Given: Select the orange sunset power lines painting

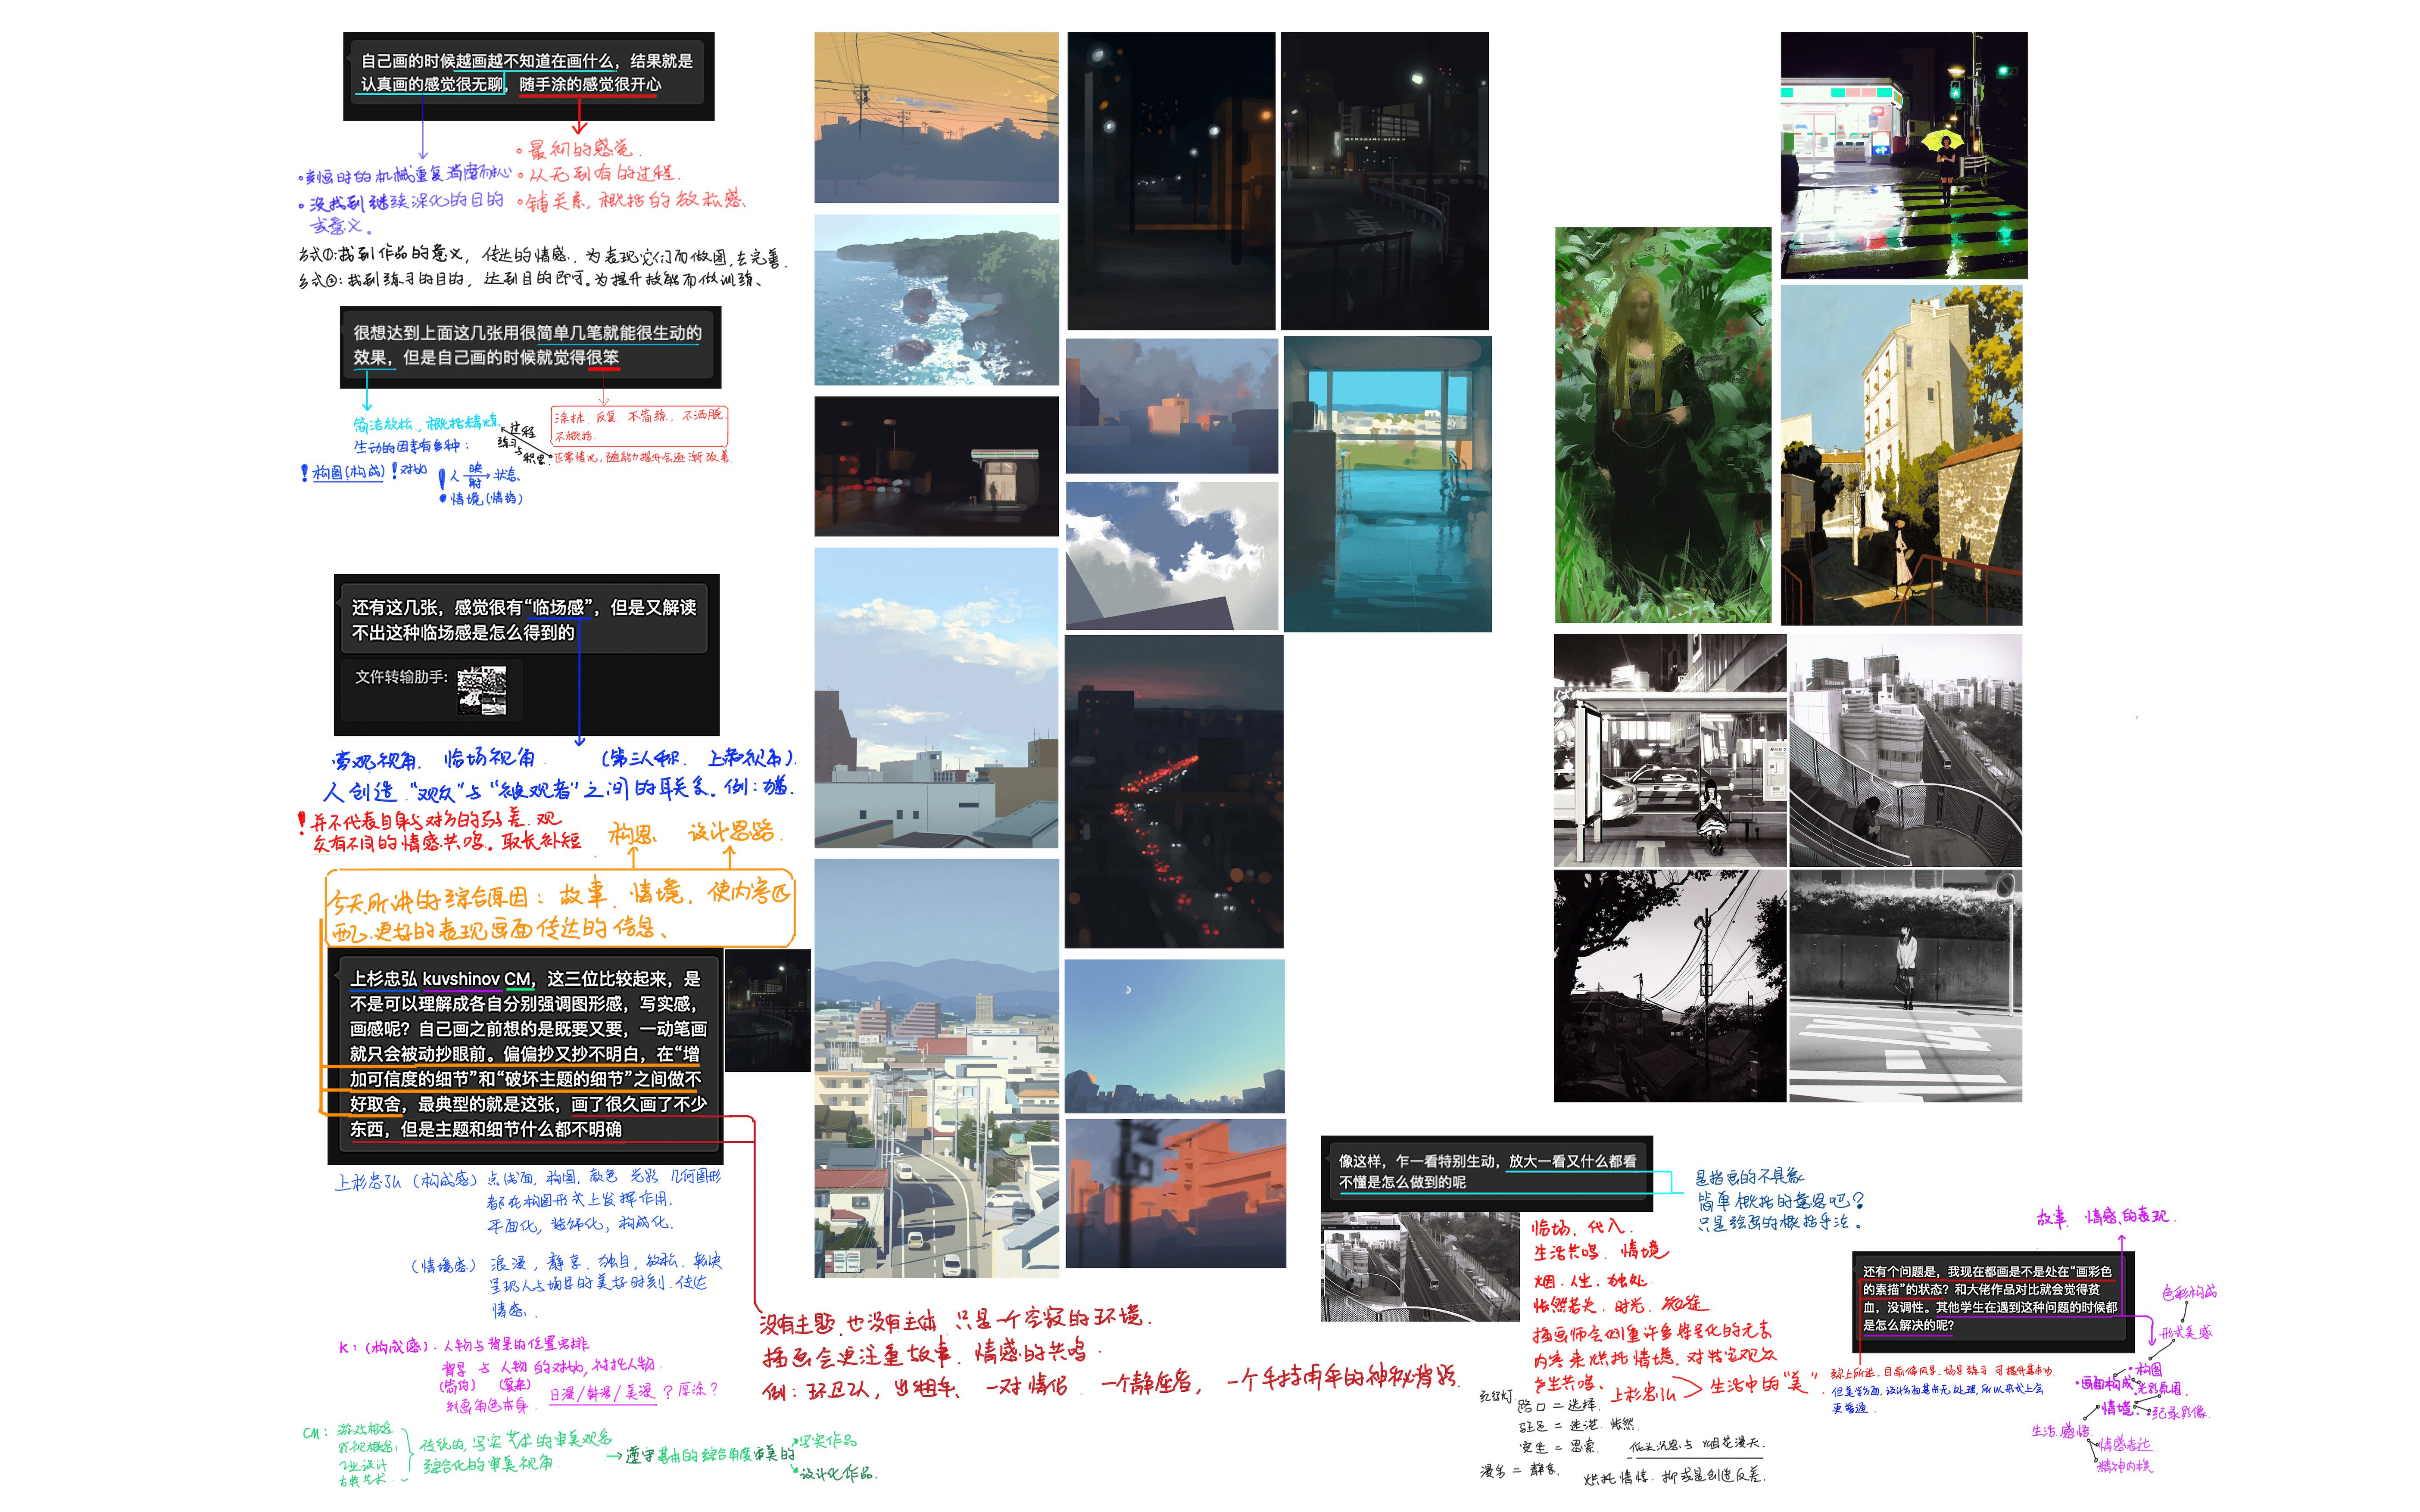Looking at the screenshot, I should [x=936, y=117].
